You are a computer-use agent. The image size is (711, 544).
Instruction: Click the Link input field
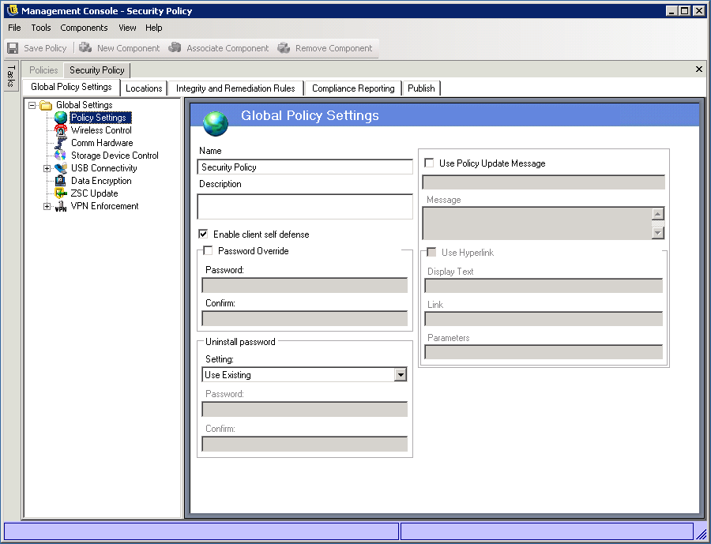[544, 319]
